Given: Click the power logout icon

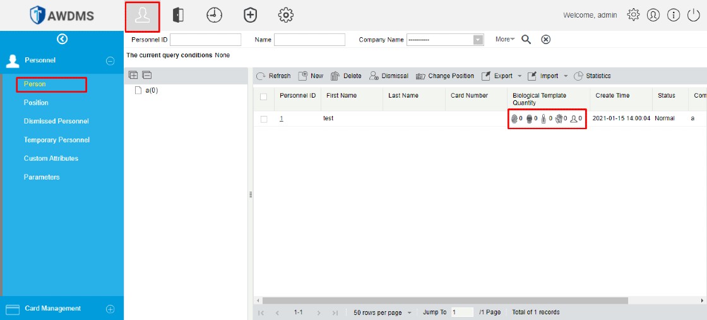Looking at the screenshot, I should click(x=693, y=15).
